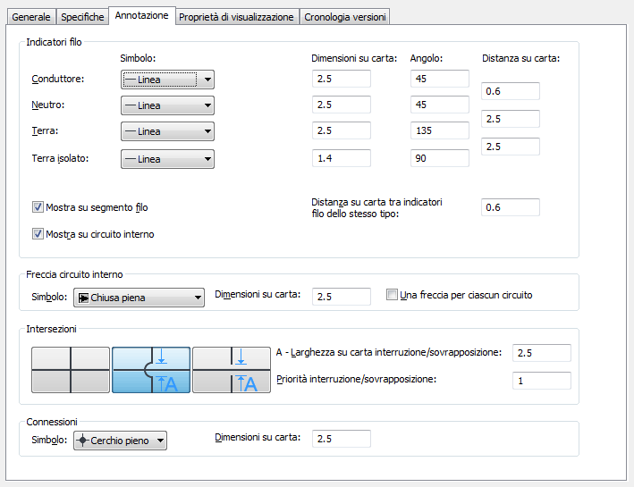This screenshot has height=487, width=634.
Task: Open the Terra symbol dropdown
Action: (x=167, y=131)
